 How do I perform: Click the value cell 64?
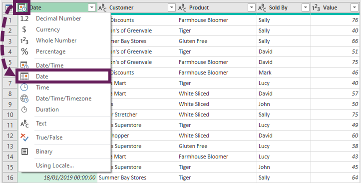click(336, 177)
